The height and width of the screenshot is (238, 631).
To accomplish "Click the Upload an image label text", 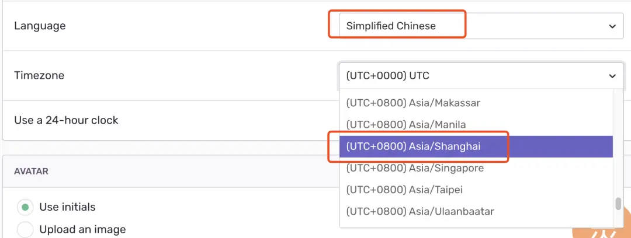I will point(82,230).
